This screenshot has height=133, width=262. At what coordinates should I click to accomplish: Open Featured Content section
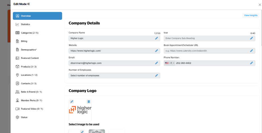[x=30, y=58]
